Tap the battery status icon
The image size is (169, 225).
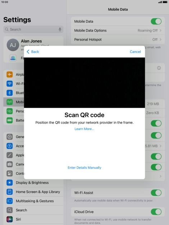[165, 2]
